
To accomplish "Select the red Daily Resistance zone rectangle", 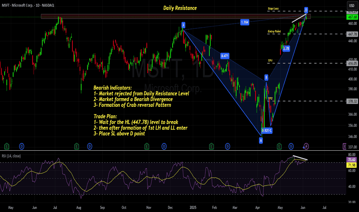I will click(176, 16).
